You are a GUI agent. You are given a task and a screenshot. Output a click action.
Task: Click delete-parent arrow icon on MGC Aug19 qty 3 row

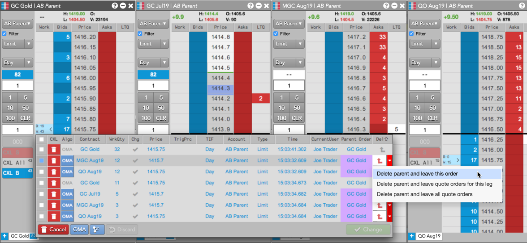click(x=380, y=205)
